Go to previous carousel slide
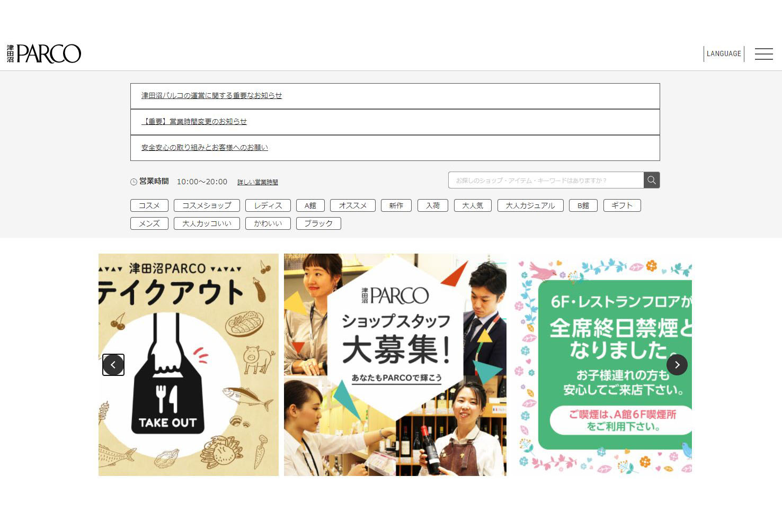Screen dimensions: 782x521 click(113, 365)
